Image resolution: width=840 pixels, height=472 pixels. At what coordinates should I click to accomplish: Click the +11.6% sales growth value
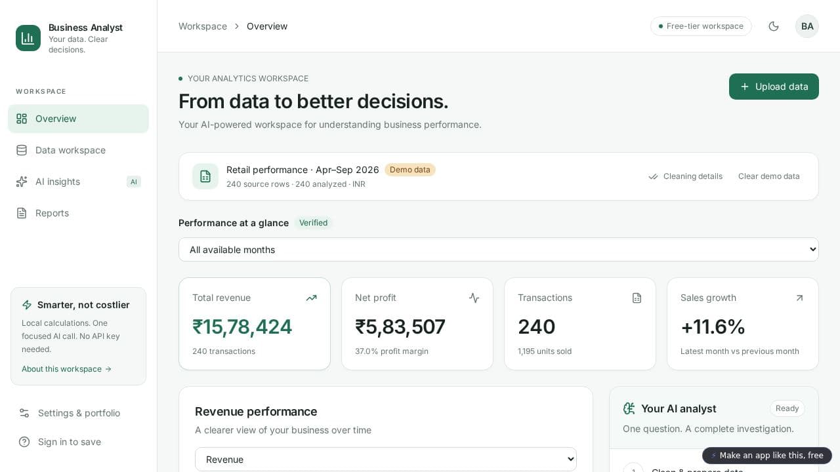click(x=713, y=326)
